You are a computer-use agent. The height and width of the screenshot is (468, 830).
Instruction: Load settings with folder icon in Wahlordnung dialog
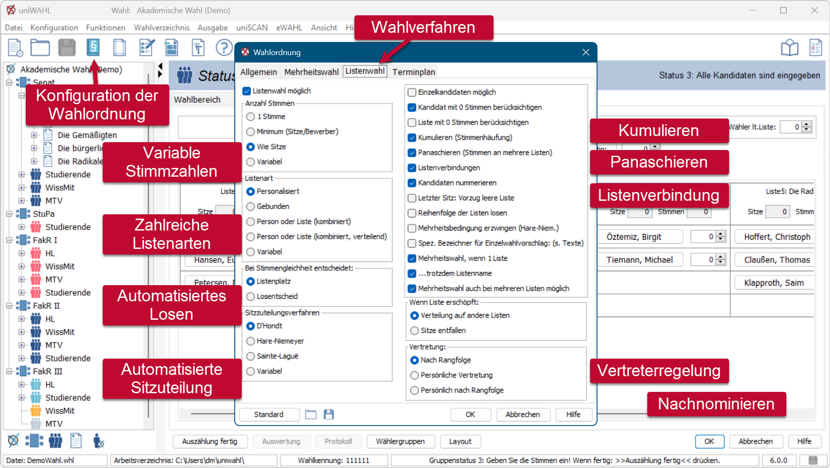coord(311,415)
